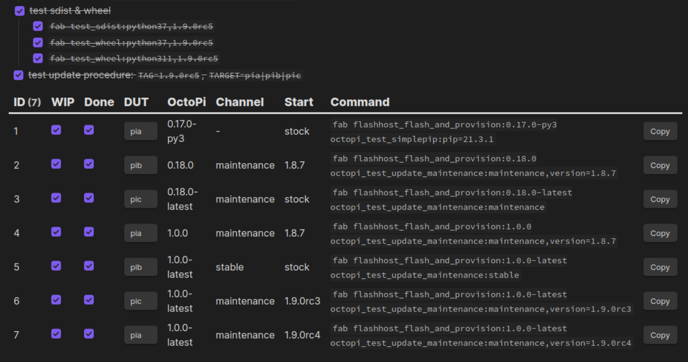Uncheck Done checkbox for task 4
The image size is (688, 362).
(88, 232)
